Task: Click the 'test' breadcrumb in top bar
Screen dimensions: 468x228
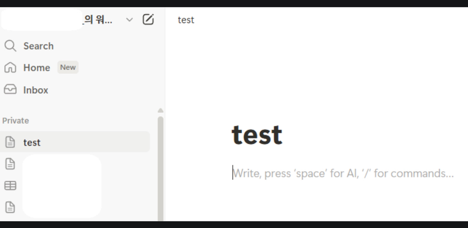Action: point(186,20)
